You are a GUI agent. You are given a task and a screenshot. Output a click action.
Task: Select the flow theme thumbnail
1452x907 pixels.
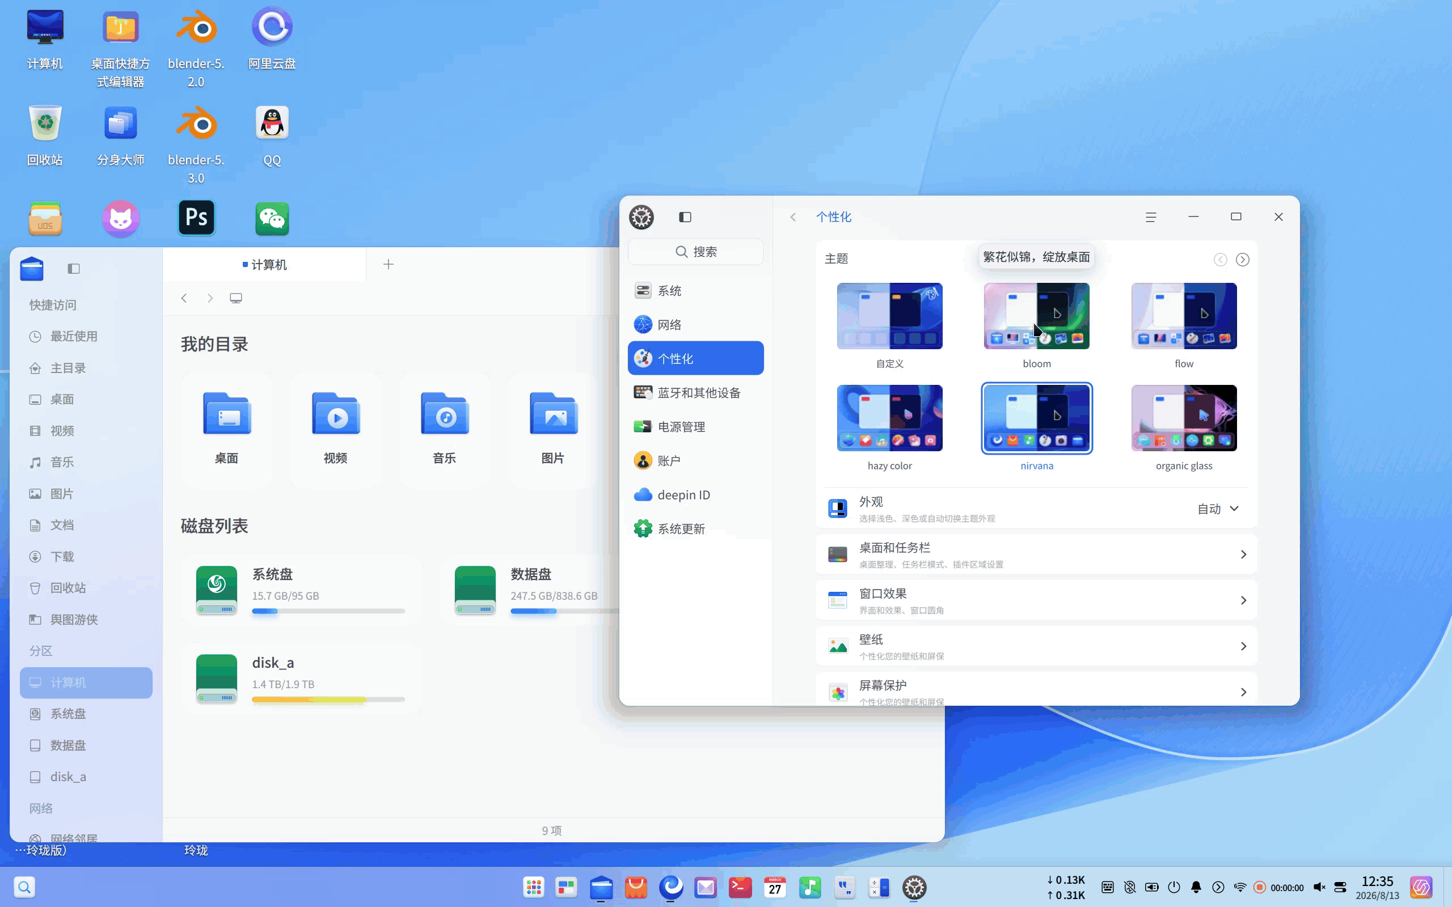click(x=1184, y=316)
